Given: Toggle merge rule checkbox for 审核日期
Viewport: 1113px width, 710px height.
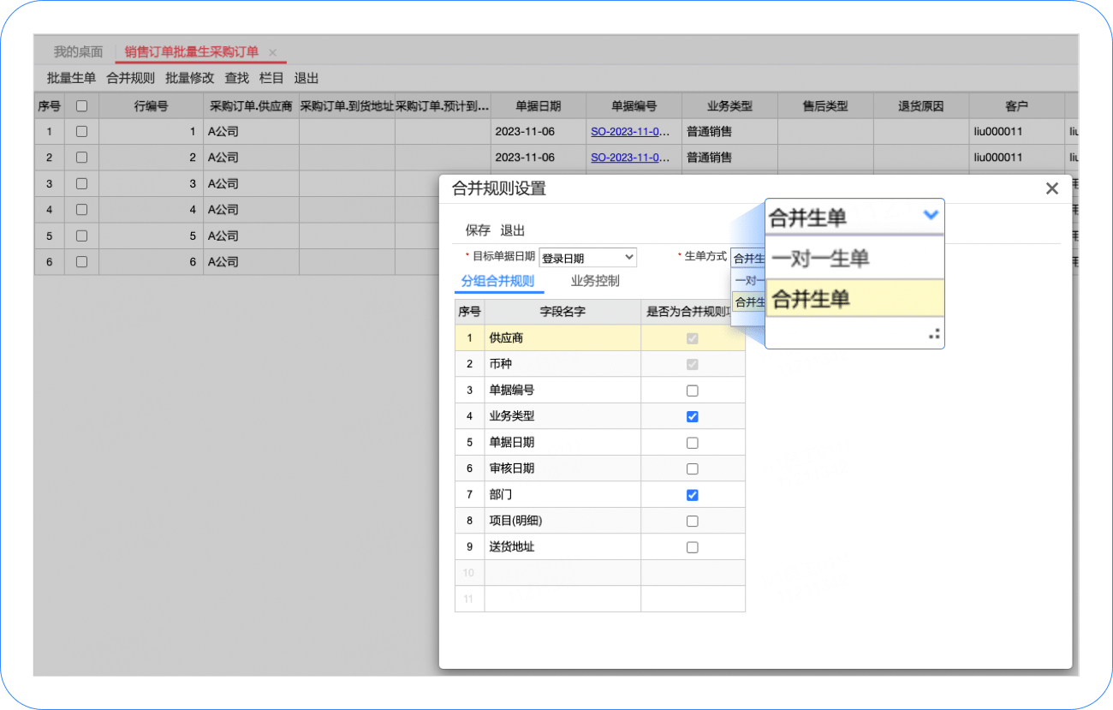Looking at the screenshot, I should click(693, 468).
